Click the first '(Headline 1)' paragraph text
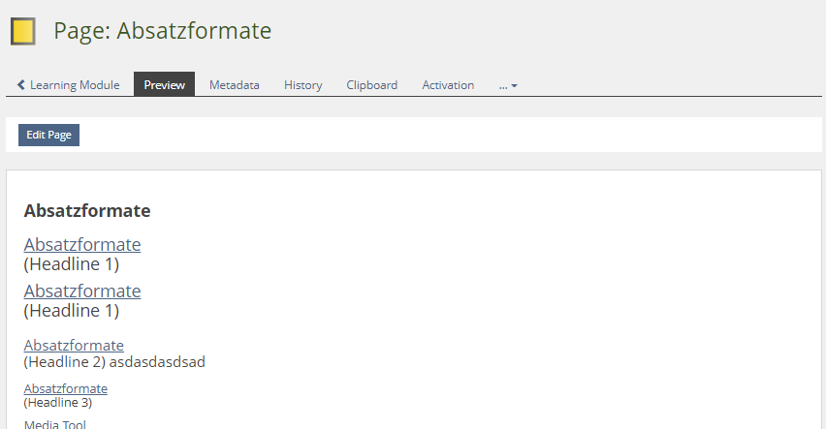The height and width of the screenshot is (429, 826). click(x=72, y=264)
